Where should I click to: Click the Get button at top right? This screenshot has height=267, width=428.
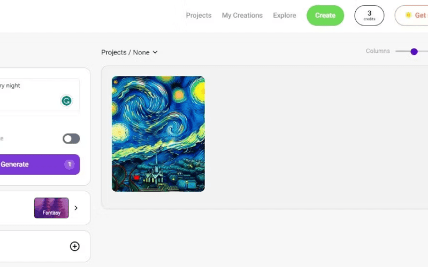pyautogui.click(x=411, y=15)
